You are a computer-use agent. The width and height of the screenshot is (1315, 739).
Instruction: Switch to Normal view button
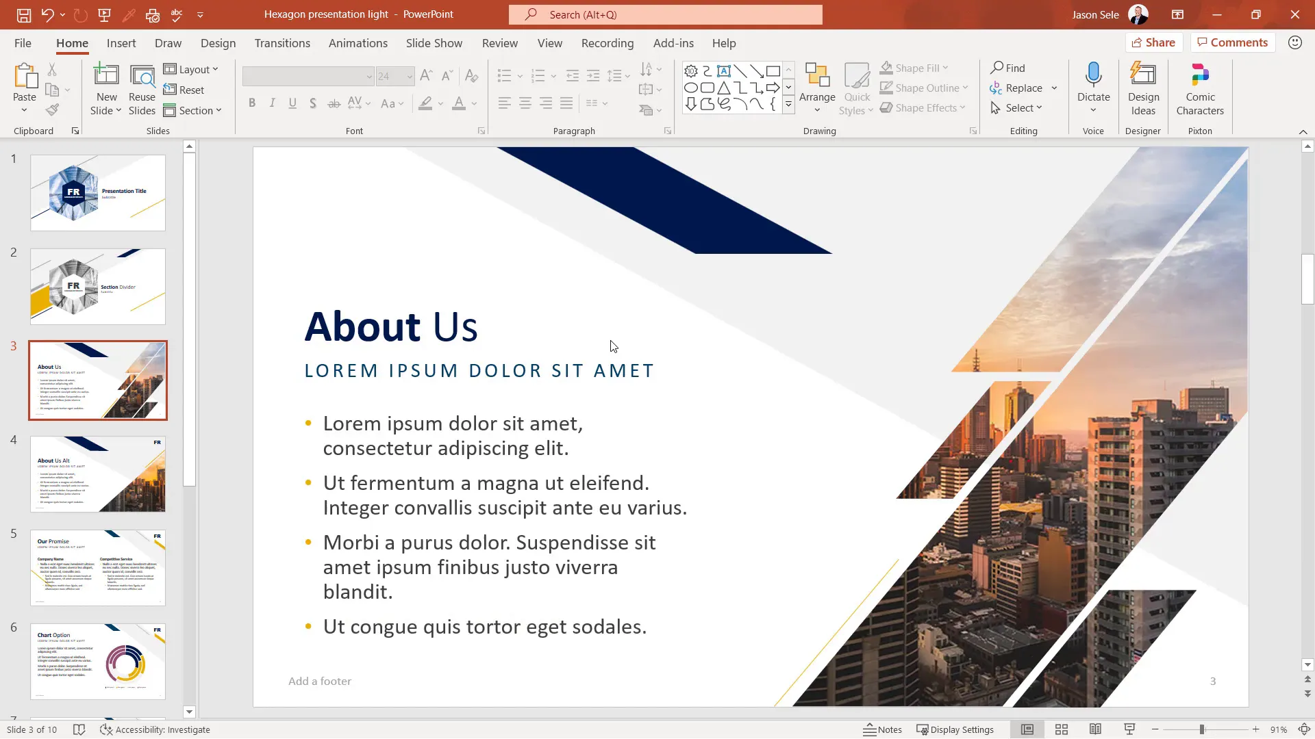point(1027,729)
